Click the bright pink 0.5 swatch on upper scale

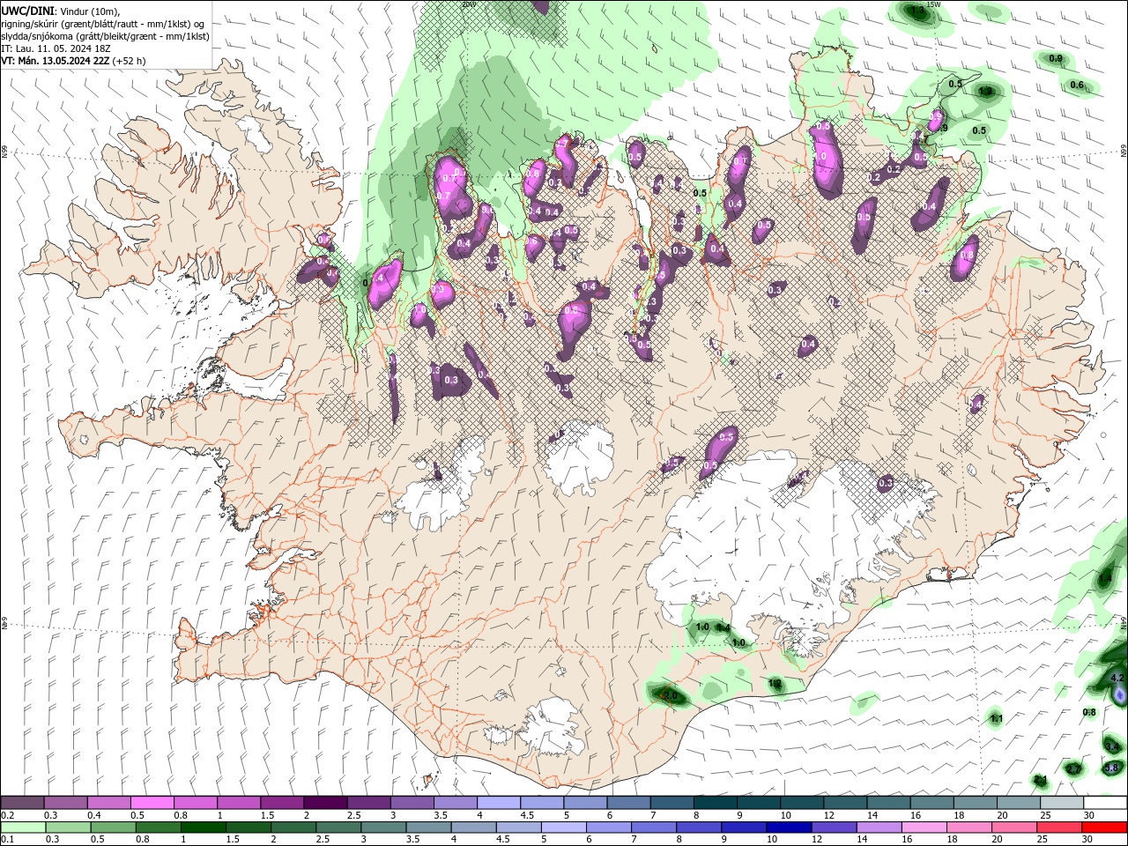click(152, 803)
